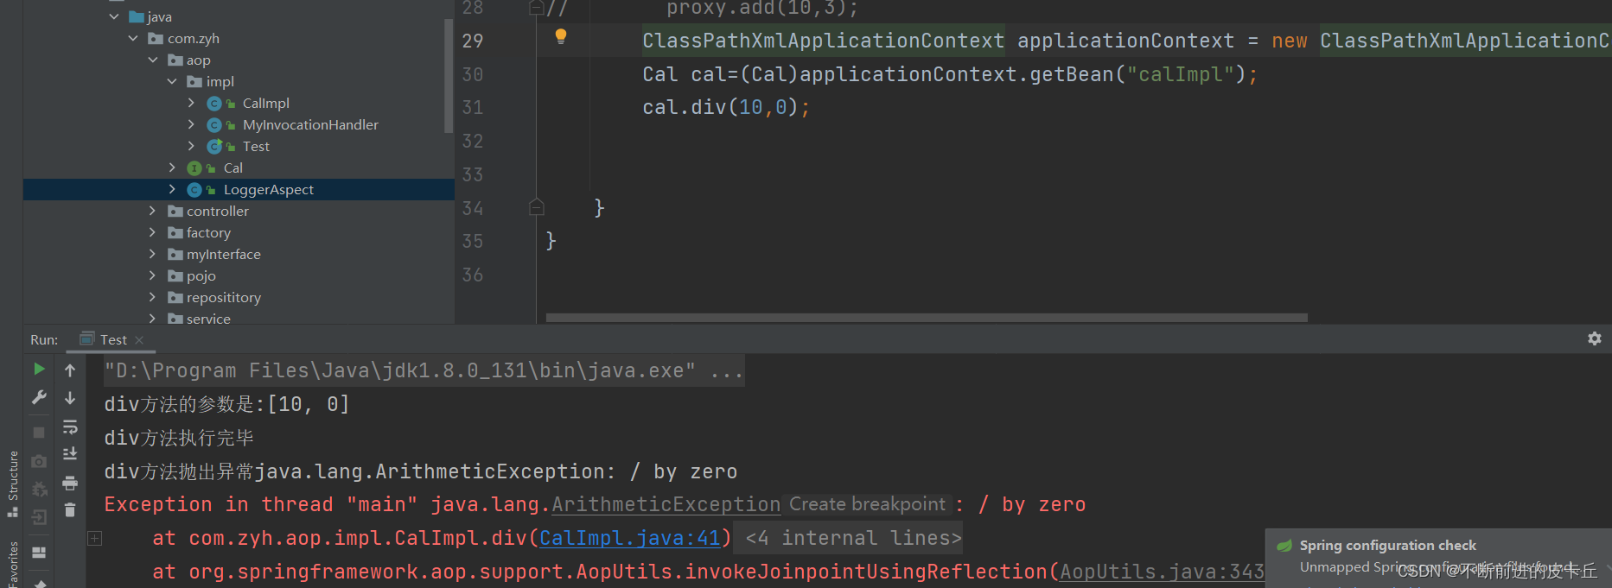Click the project tree vertical scrollbar
This screenshot has height=588, width=1612.
coord(448,75)
